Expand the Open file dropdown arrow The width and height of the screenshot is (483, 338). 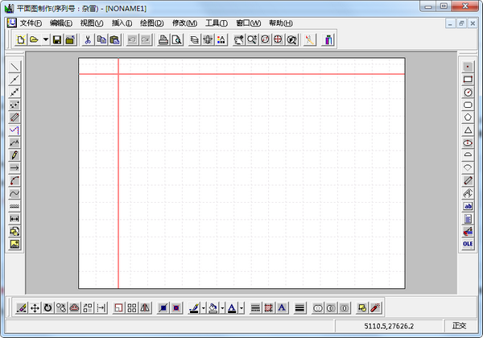[x=46, y=39]
